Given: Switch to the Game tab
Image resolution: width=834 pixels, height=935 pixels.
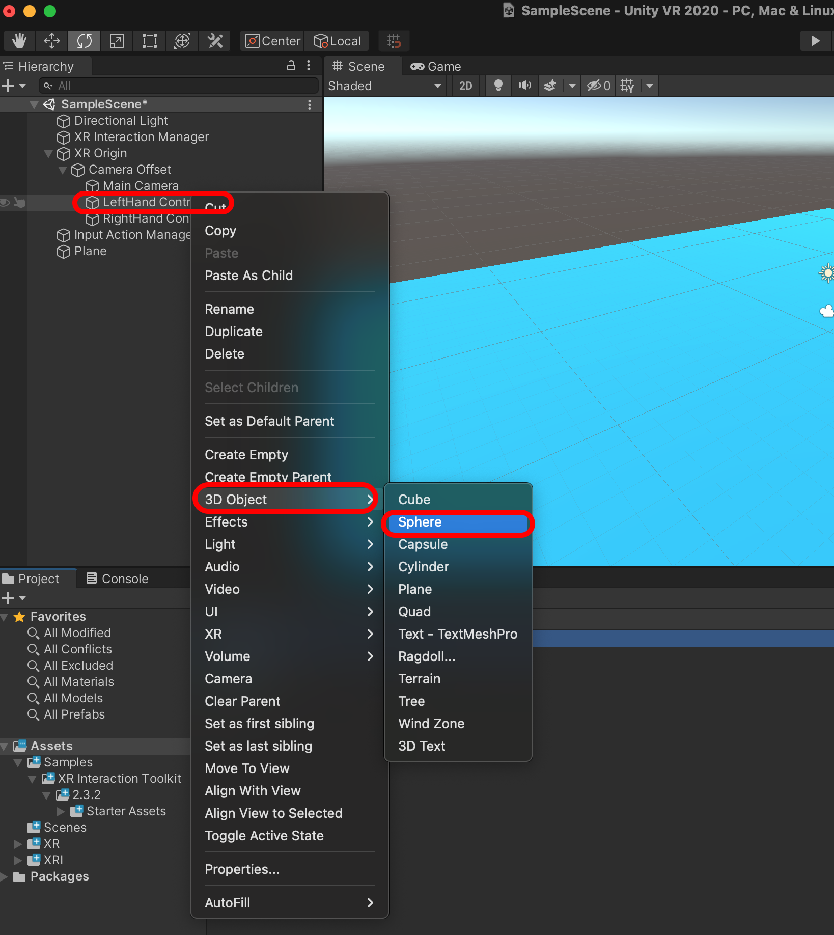Looking at the screenshot, I should pos(436,66).
